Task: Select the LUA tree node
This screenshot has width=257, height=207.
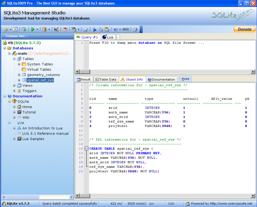Action: pos(21,123)
